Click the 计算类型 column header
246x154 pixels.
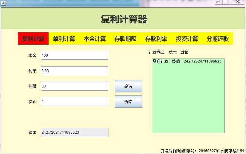(x=156, y=52)
